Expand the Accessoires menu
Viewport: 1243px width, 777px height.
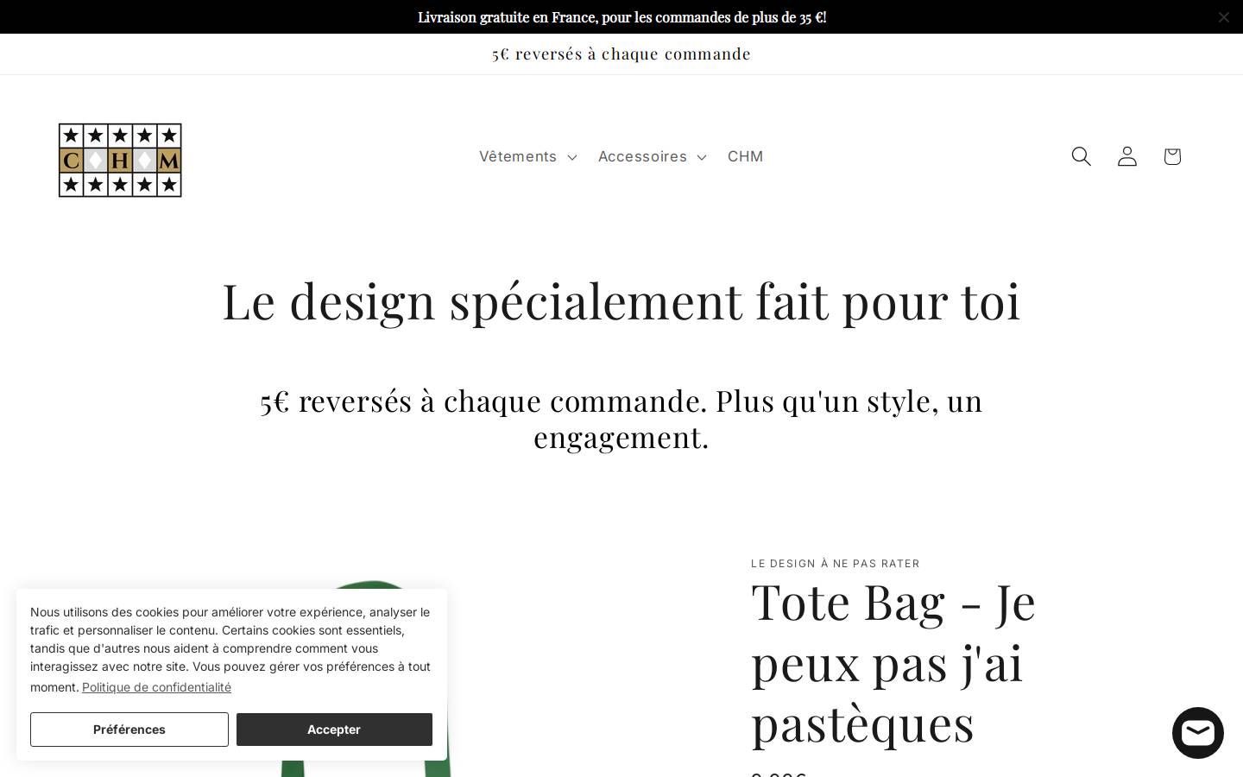click(652, 156)
